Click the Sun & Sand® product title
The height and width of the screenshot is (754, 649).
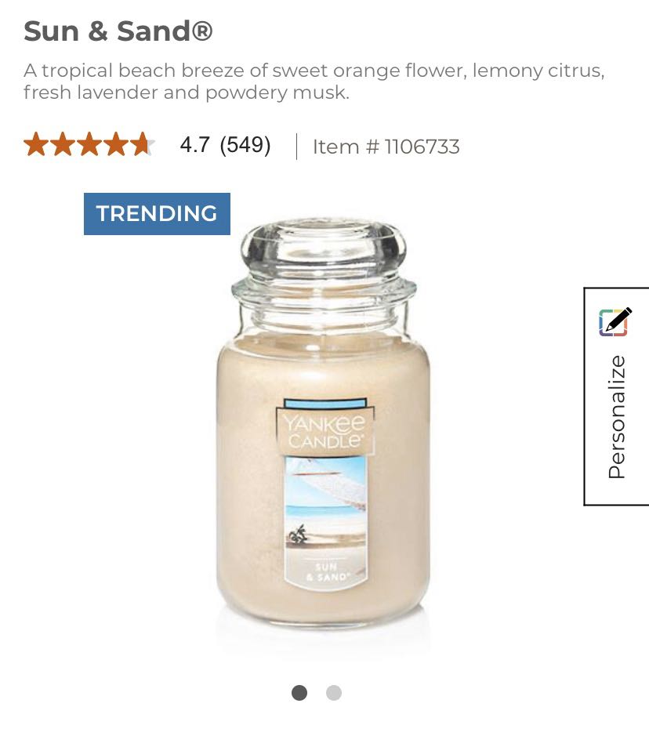118,31
